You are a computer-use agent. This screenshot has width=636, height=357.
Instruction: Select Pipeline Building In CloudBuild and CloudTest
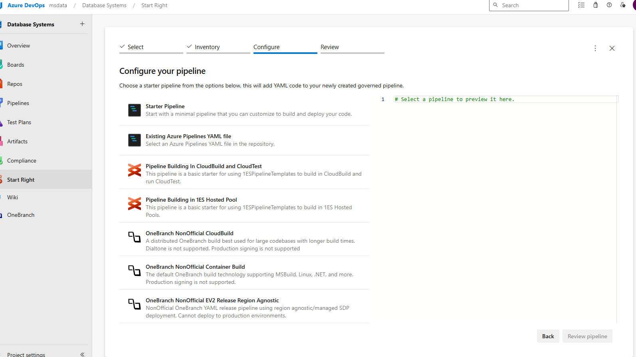click(204, 166)
